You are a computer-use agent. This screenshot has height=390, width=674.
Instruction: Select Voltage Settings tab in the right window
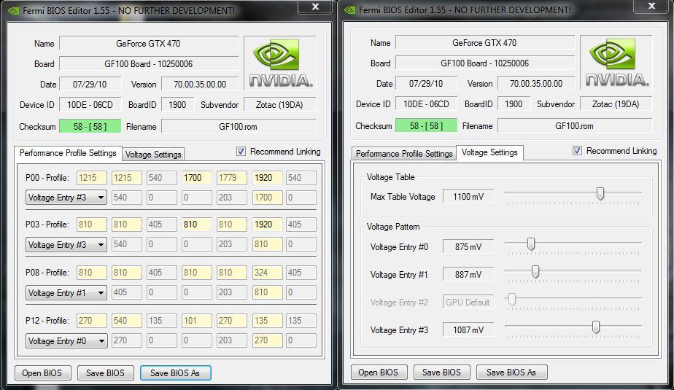click(489, 152)
